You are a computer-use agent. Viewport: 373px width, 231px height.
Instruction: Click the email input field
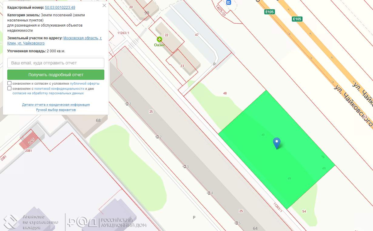click(56, 63)
